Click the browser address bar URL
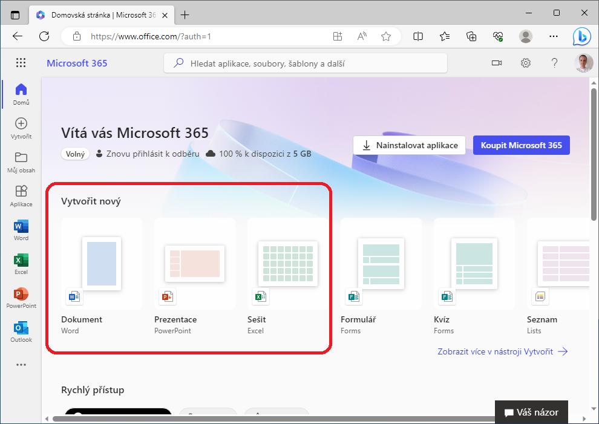The width and height of the screenshot is (599, 424). pos(151,36)
